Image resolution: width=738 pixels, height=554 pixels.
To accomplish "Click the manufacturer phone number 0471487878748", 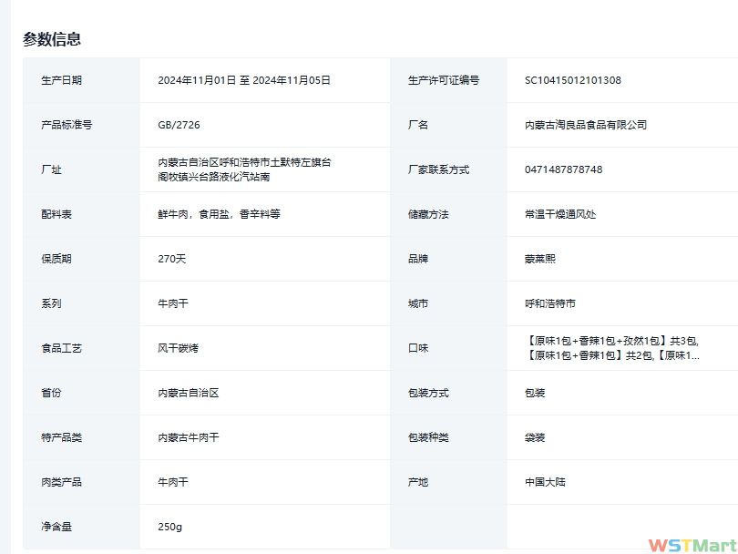I will tap(563, 169).
